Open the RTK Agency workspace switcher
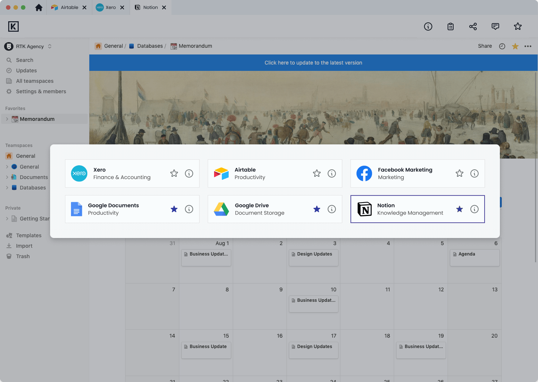This screenshot has width=538, height=382. tap(28, 47)
